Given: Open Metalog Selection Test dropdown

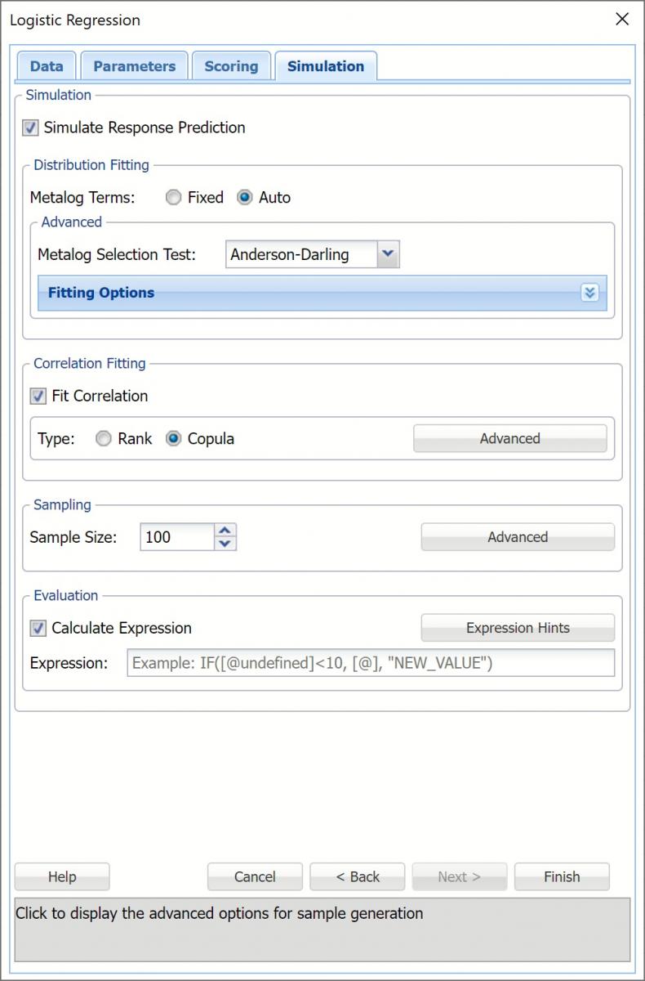Looking at the screenshot, I should pyautogui.click(x=388, y=254).
